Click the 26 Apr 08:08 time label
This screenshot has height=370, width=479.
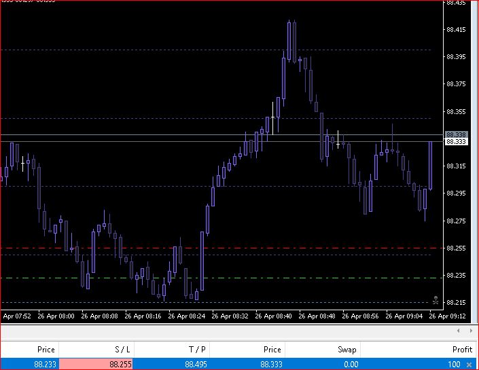point(99,316)
